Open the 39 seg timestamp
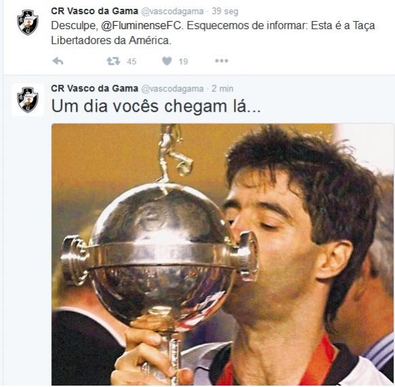 point(225,12)
